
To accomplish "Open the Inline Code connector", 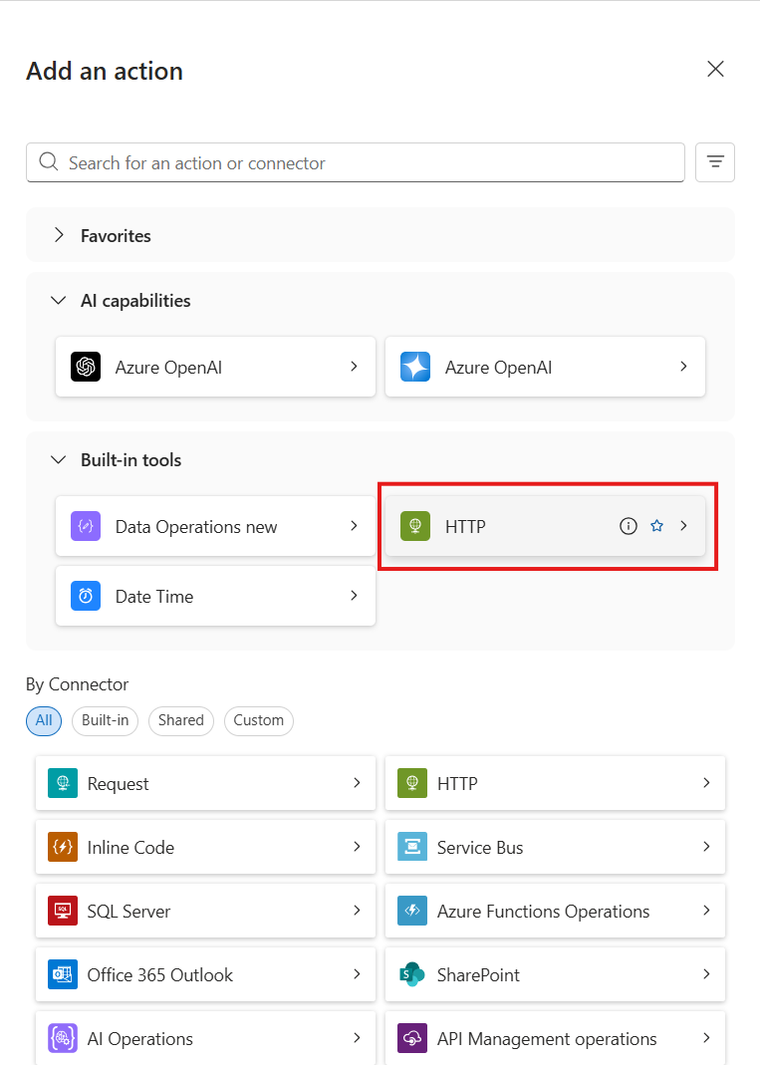I will coord(205,847).
